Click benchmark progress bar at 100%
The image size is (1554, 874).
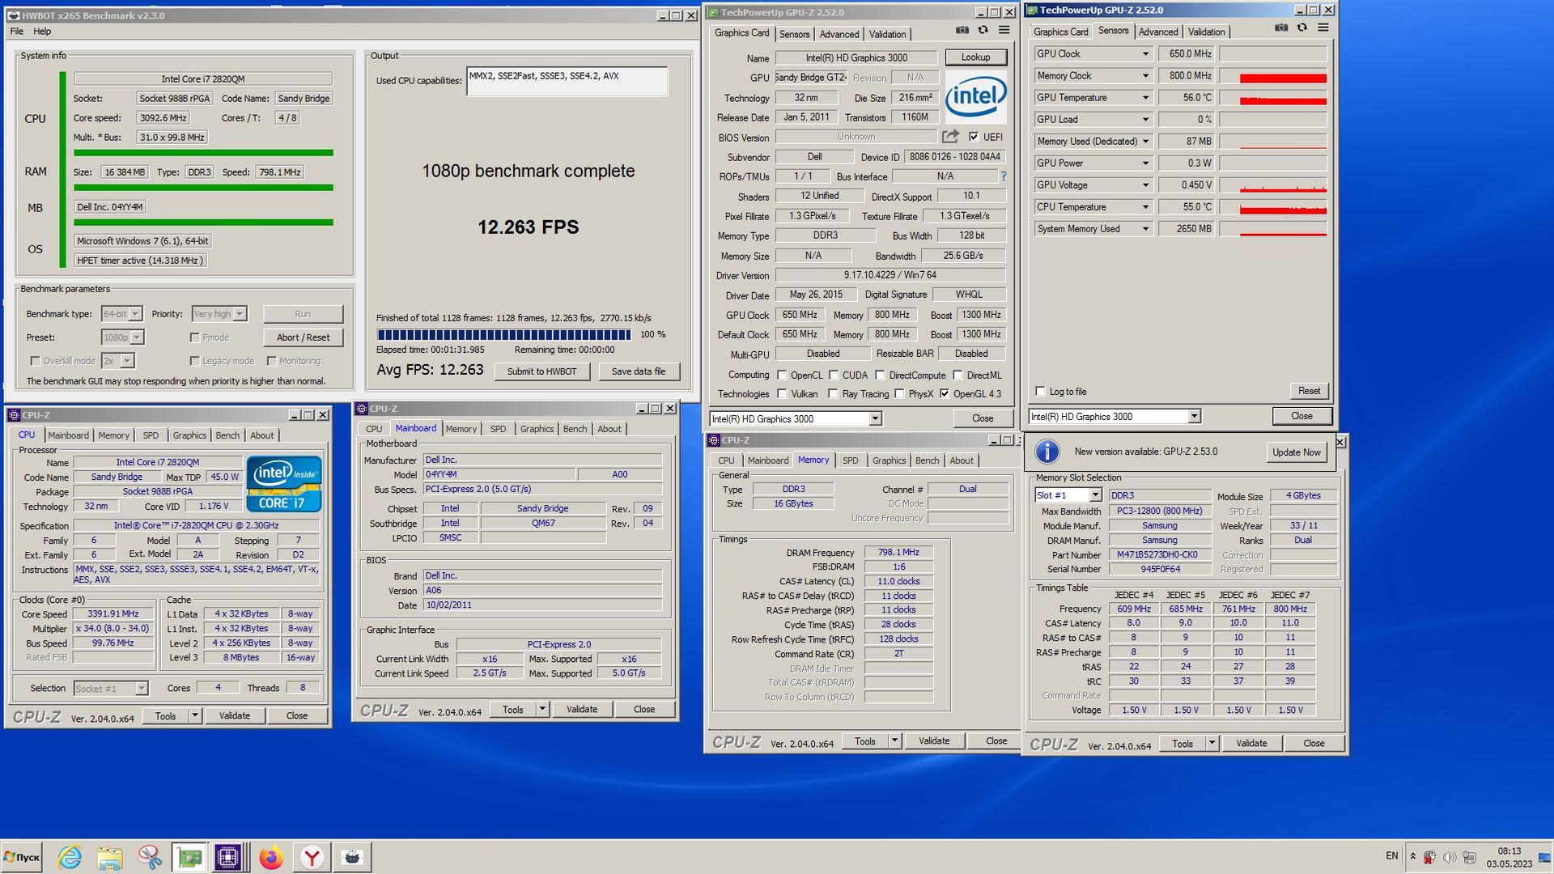pyautogui.click(x=503, y=334)
